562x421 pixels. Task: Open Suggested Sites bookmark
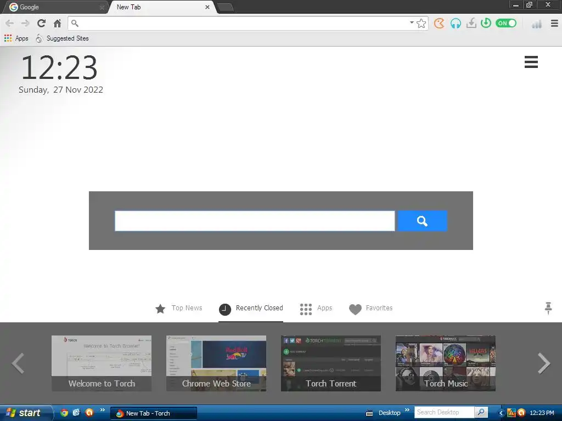62,38
